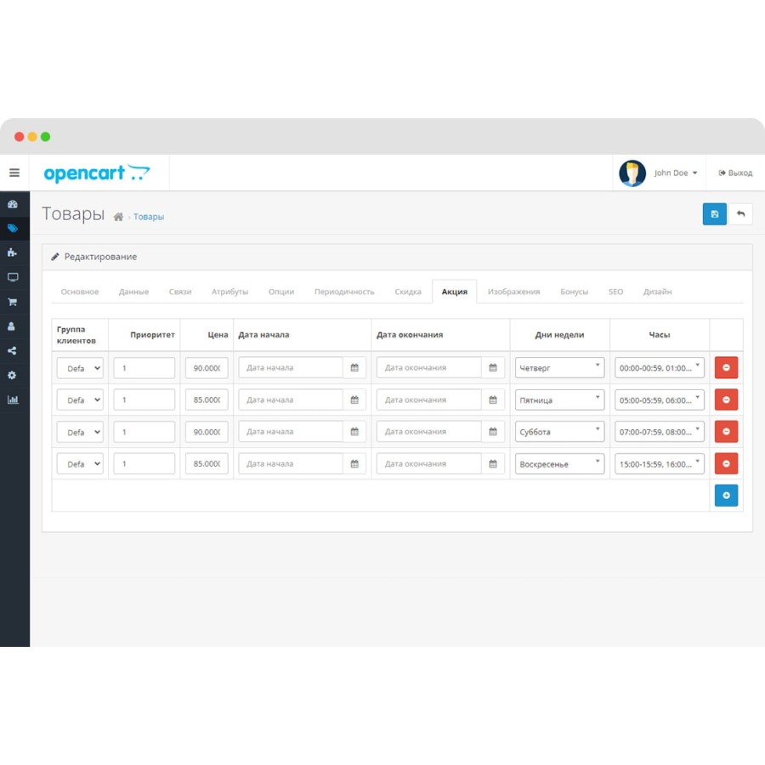Click the John Doe avatar image
Image resolution: width=765 pixels, height=765 pixels.
(x=632, y=173)
